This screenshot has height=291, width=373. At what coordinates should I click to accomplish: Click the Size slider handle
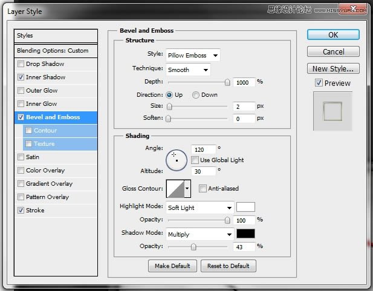coord(169,106)
